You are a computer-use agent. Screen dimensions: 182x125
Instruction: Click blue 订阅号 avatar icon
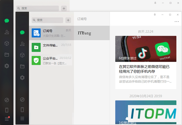36,33
